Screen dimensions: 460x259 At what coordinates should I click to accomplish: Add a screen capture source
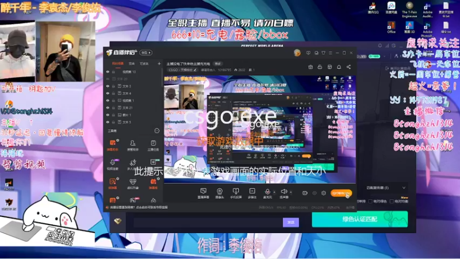tap(203, 193)
